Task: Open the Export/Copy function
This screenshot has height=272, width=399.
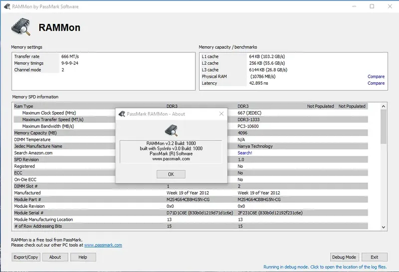Action: 26,257
